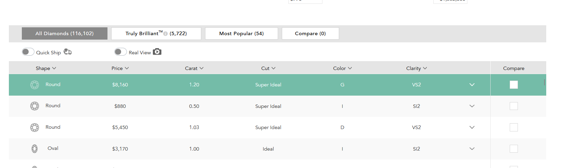The height and width of the screenshot is (168, 565).
Task: Sort by the Price column header
Action: click(120, 68)
